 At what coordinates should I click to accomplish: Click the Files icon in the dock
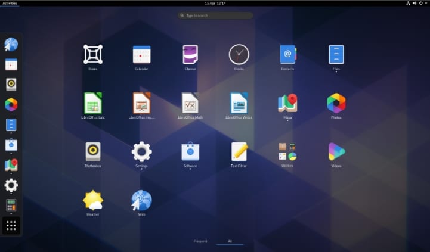(11, 125)
